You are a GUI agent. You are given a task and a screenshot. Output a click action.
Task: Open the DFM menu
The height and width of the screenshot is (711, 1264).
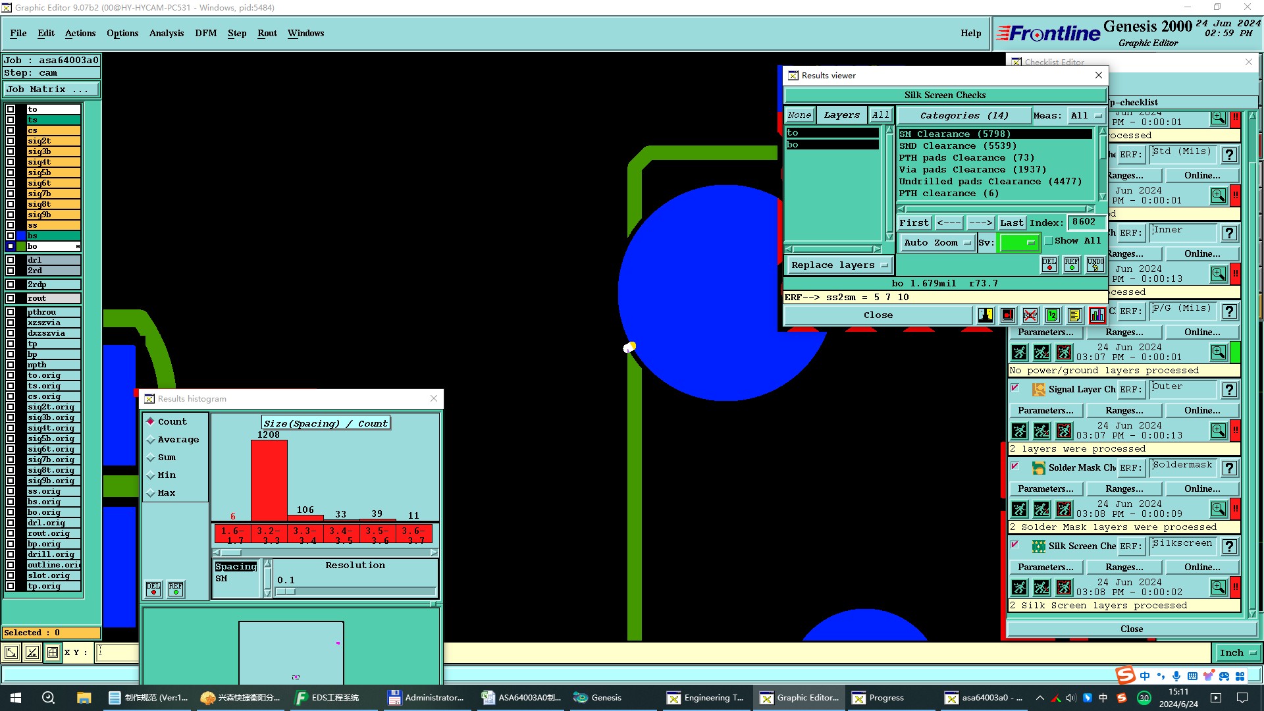pyautogui.click(x=205, y=33)
